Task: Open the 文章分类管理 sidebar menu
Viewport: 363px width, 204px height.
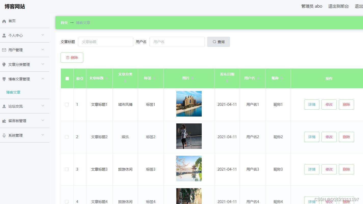Action: point(25,65)
